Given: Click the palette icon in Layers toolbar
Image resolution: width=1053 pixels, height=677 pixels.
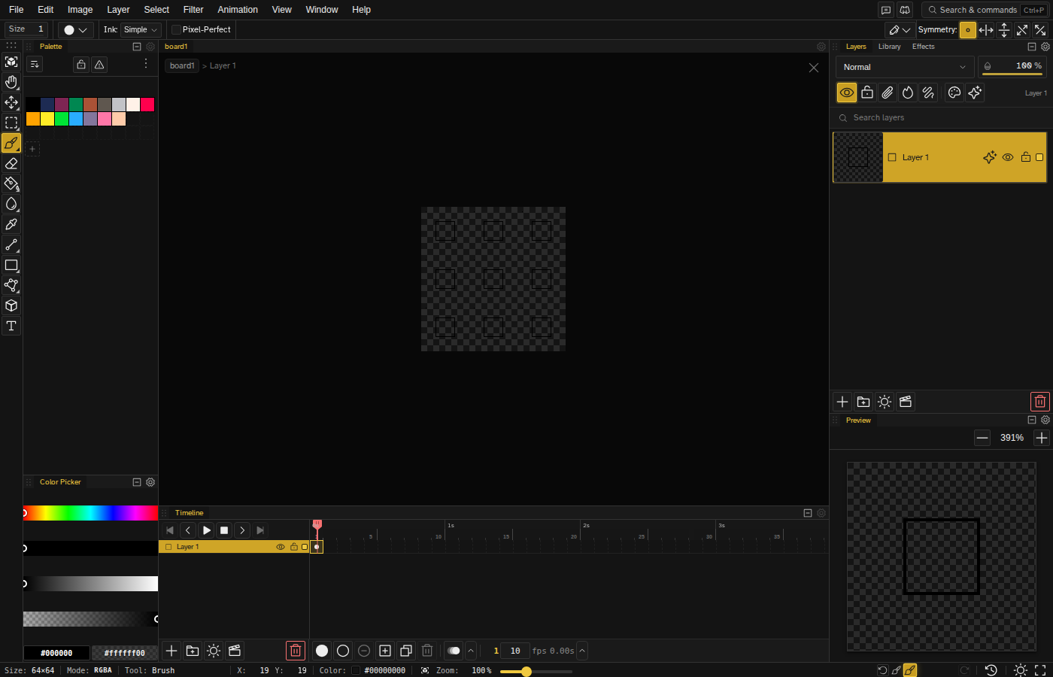Looking at the screenshot, I should point(954,93).
